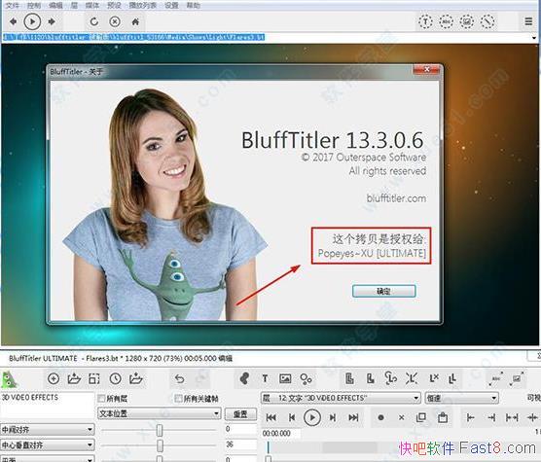541x462 pixels.
Task: Click the input field showing 36
Action: pos(240,444)
